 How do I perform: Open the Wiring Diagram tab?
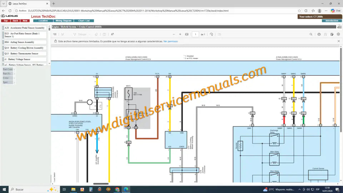[64, 21]
